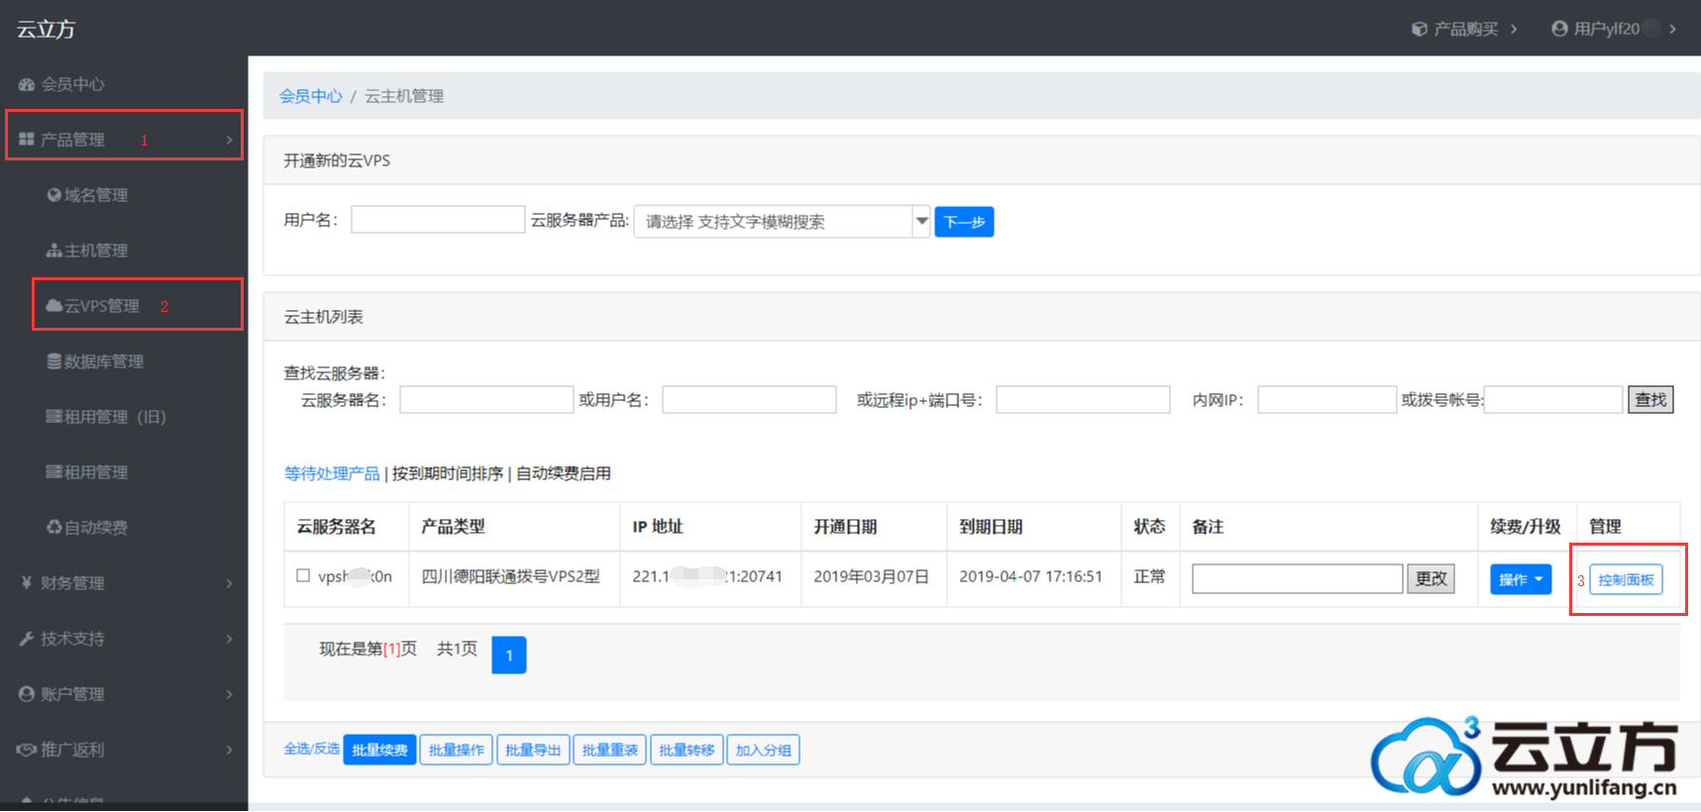Expand the 推广返利 menu chevron
This screenshot has width=1701, height=812.
[x=229, y=750]
